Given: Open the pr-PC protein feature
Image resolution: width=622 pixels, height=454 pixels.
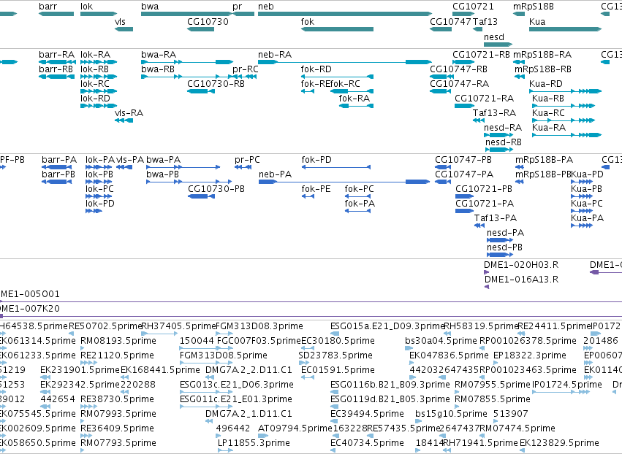Looking at the screenshot, I should click(x=243, y=167).
